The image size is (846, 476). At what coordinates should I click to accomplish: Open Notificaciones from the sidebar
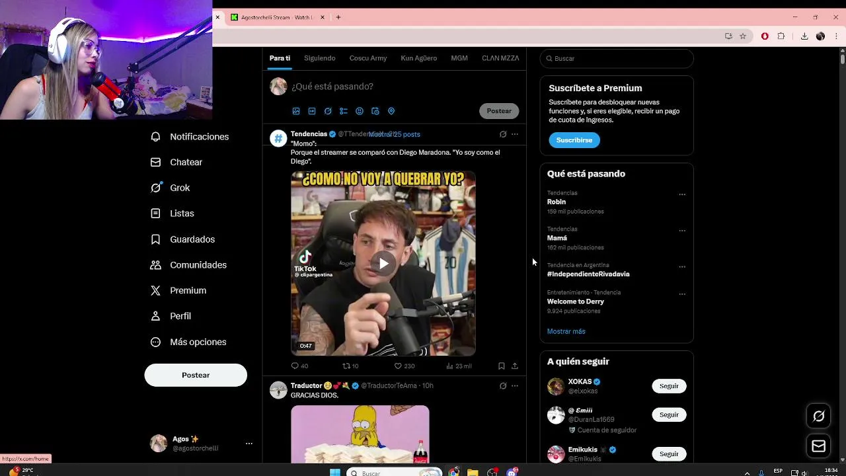tap(190, 137)
